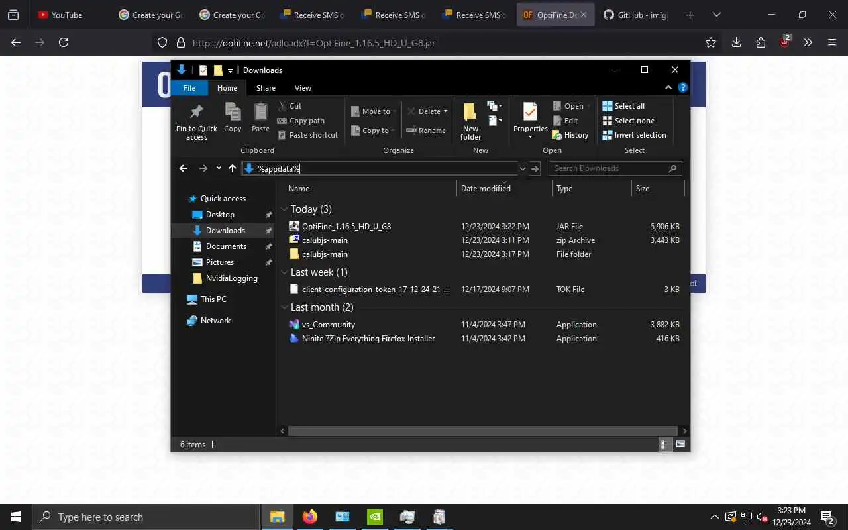Open Quick access in navigation pane

223,199
